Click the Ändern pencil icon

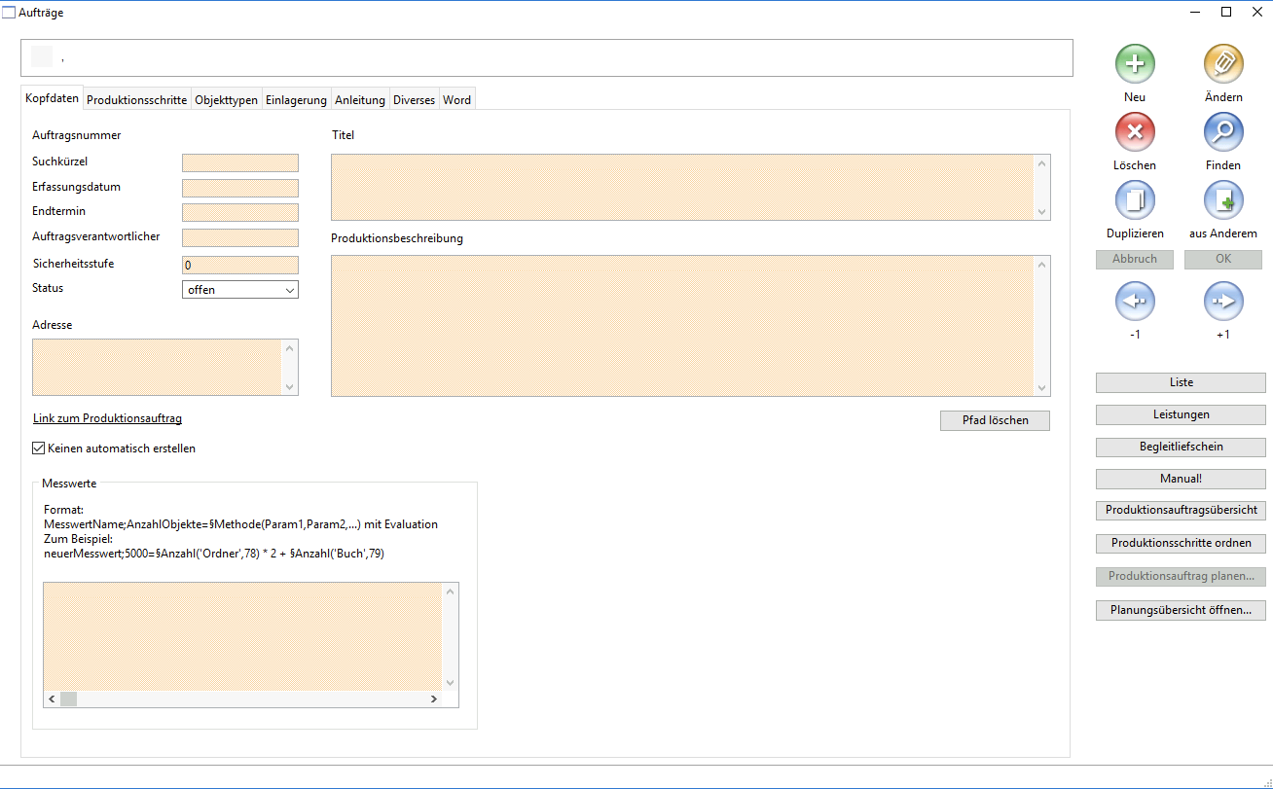[1223, 64]
